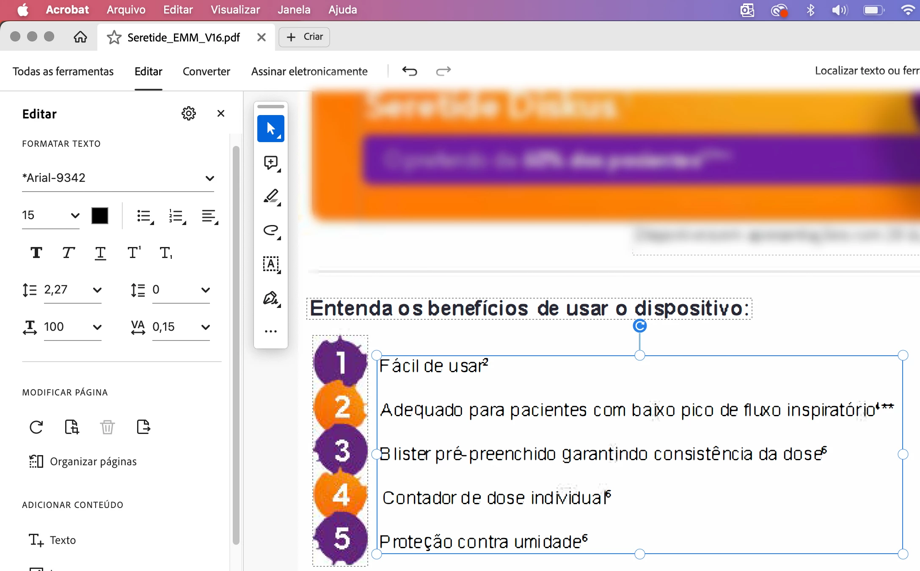Open the Visualizar menu
This screenshot has width=920, height=571.
(x=235, y=10)
